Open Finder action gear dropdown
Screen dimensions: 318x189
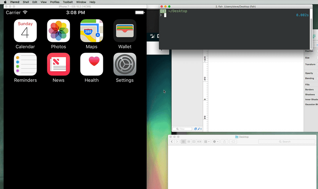(x=215, y=142)
